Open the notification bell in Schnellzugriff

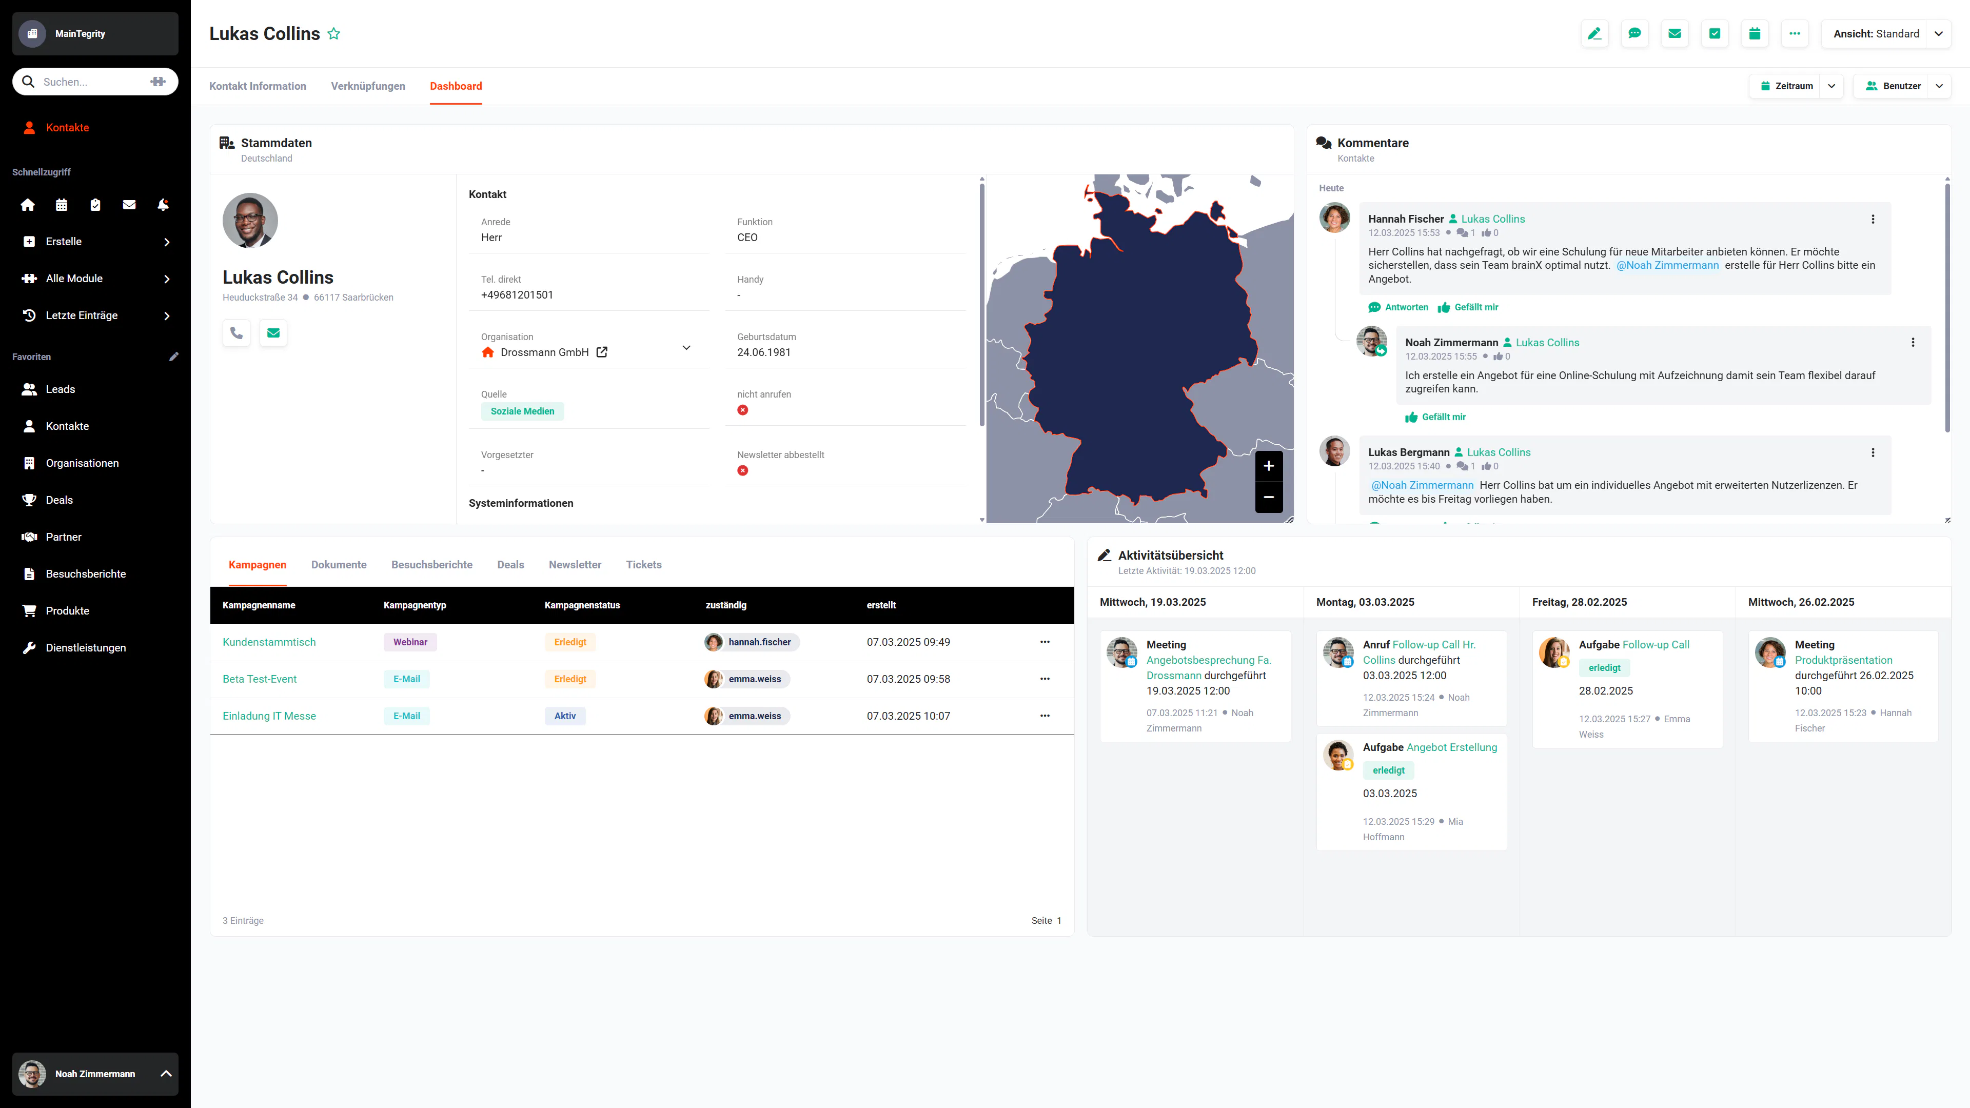pyautogui.click(x=163, y=205)
